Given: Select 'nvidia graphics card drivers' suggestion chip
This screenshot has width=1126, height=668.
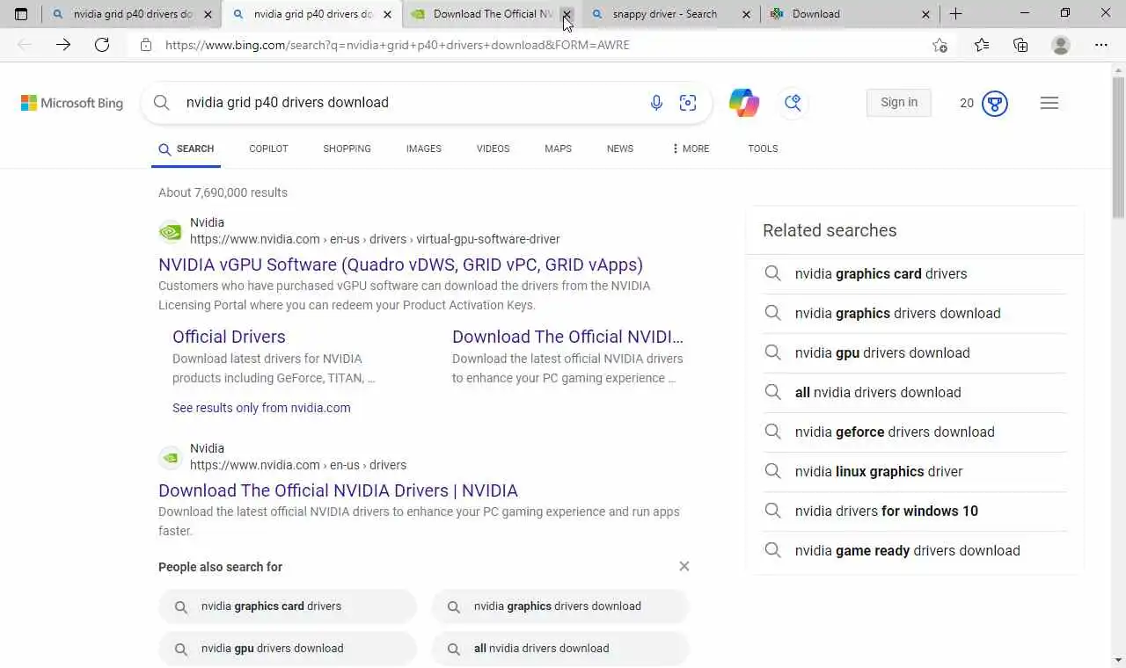Looking at the screenshot, I should click(288, 606).
